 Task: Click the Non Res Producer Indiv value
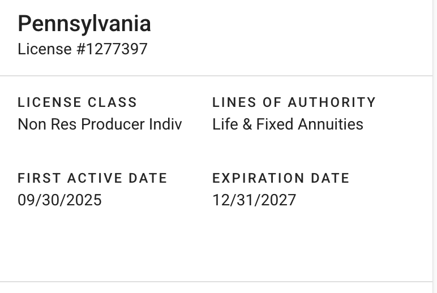[x=100, y=124]
